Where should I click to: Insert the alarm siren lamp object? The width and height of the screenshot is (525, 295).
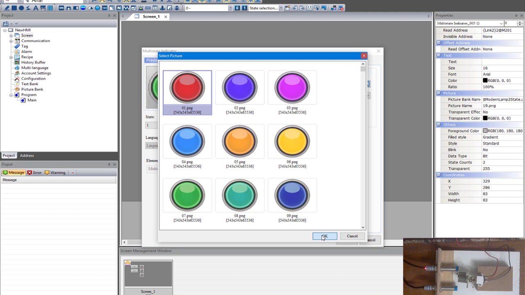tap(141, 8)
